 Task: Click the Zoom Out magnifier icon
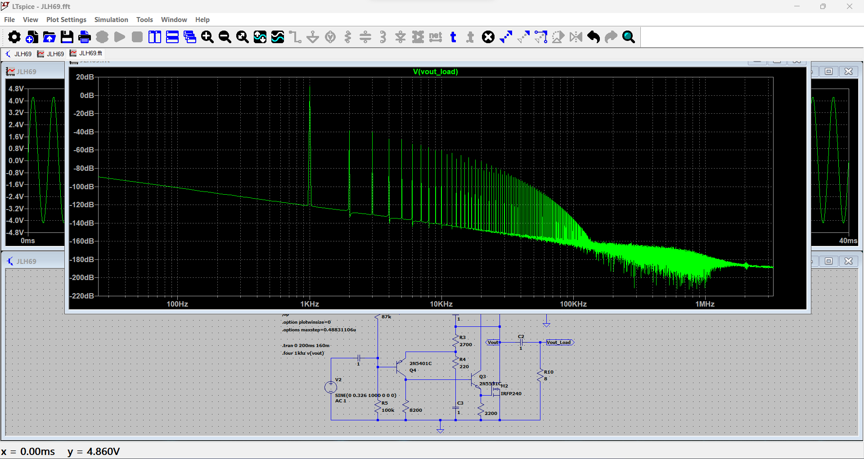pyautogui.click(x=225, y=37)
